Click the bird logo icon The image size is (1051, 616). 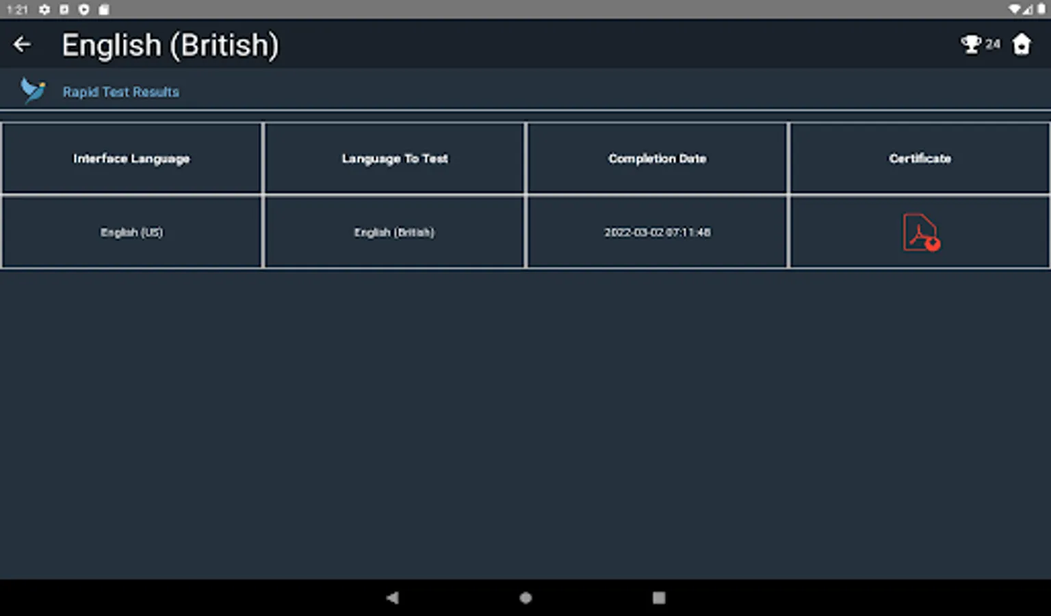32,90
